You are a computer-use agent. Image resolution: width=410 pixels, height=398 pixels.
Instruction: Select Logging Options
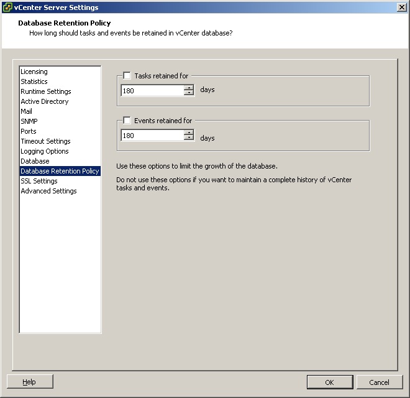click(60, 151)
